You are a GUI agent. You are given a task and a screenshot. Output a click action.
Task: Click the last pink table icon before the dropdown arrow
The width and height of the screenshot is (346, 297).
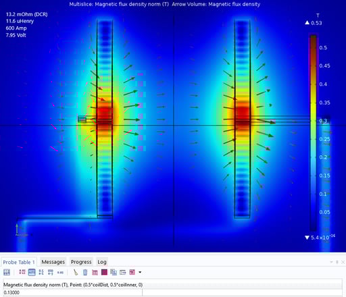point(132,272)
